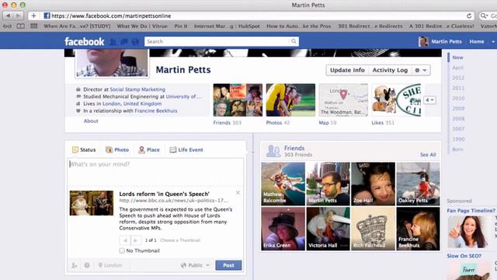This screenshot has height=280, width=497.
Task: Click the plus add bookmark button
Action: (x=33, y=16)
